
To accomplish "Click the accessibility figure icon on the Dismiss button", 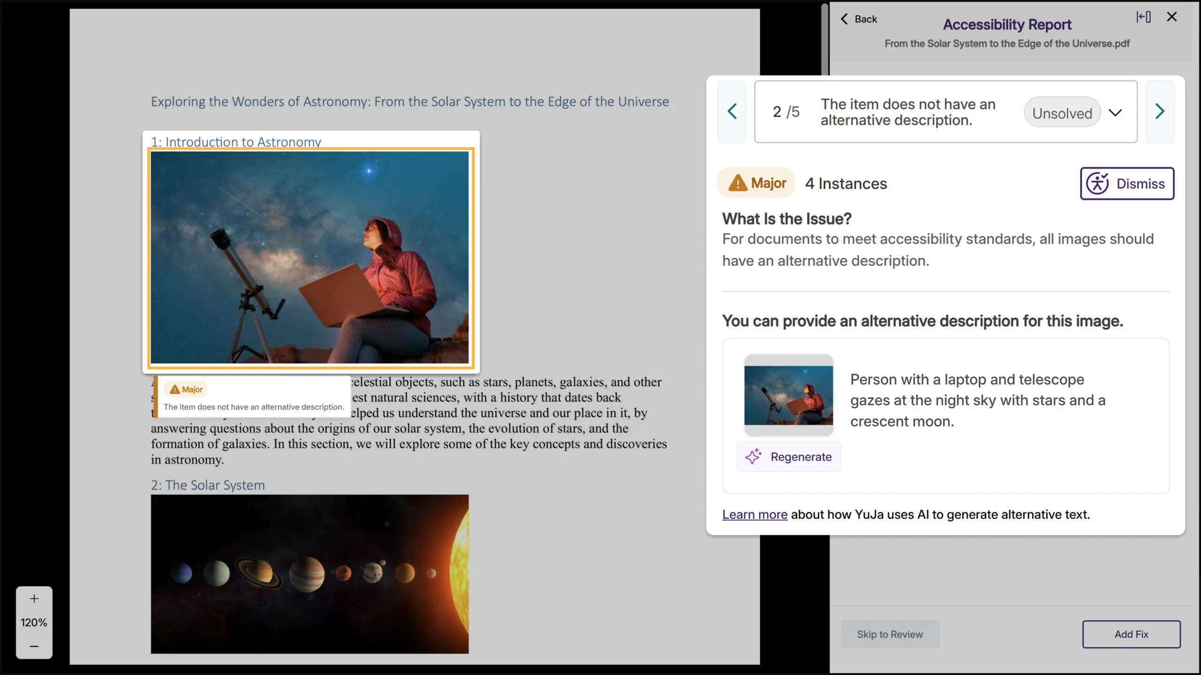I will 1098,183.
